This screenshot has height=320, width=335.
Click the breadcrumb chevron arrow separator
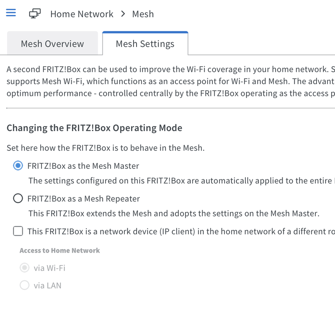(x=123, y=14)
